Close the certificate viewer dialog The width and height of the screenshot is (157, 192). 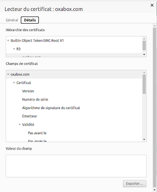152,5
